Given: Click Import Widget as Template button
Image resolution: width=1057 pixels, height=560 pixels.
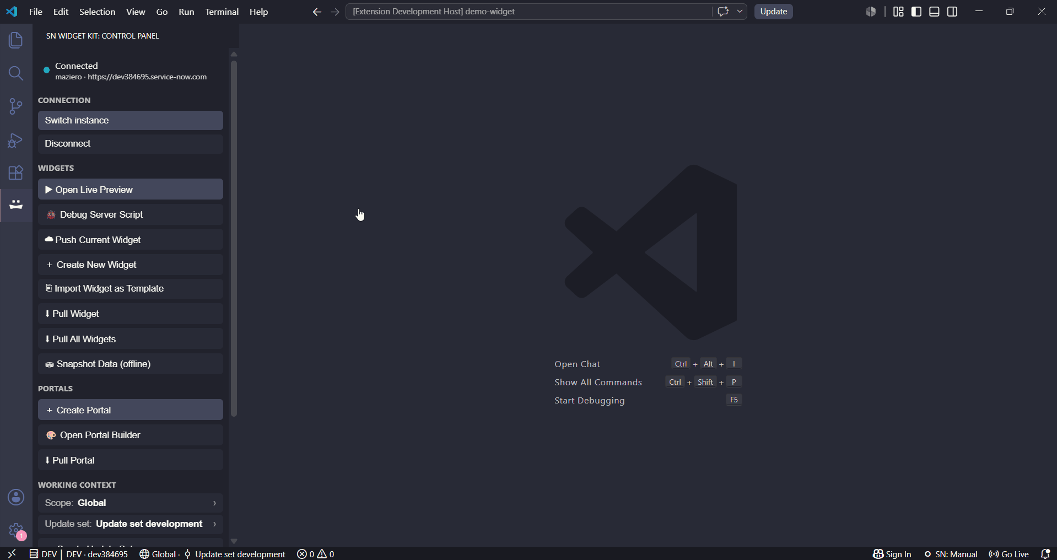Looking at the screenshot, I should tap(131, 288).
